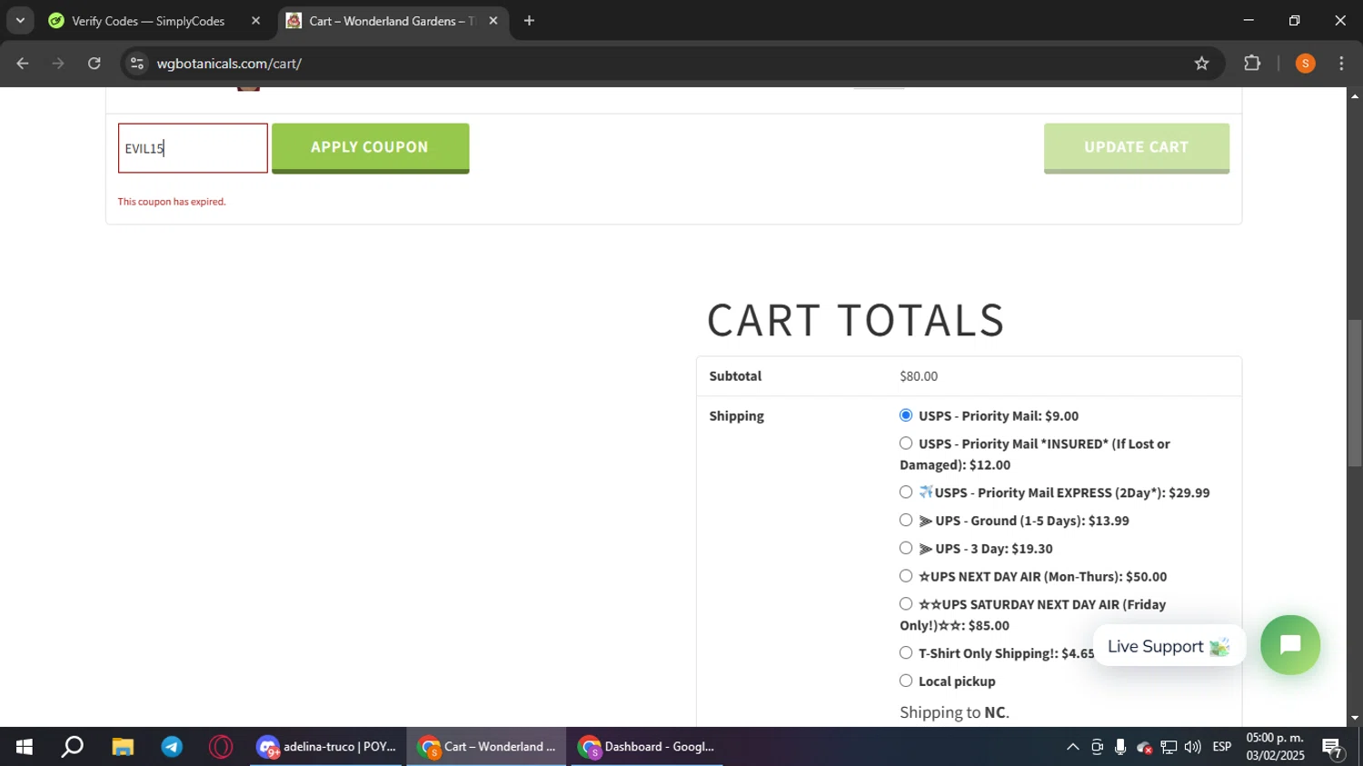Click the Update Cart button
Viewport: 1363px width, 766px height.
click(1136, 147)
